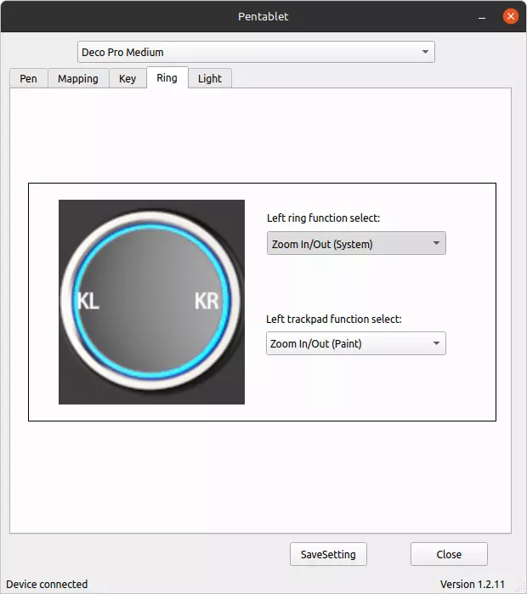Click the "Left ring function select:" label
Screen dimensions: 527x594
323,218
